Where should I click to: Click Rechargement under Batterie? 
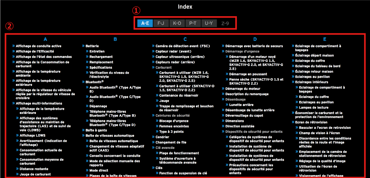101,57
